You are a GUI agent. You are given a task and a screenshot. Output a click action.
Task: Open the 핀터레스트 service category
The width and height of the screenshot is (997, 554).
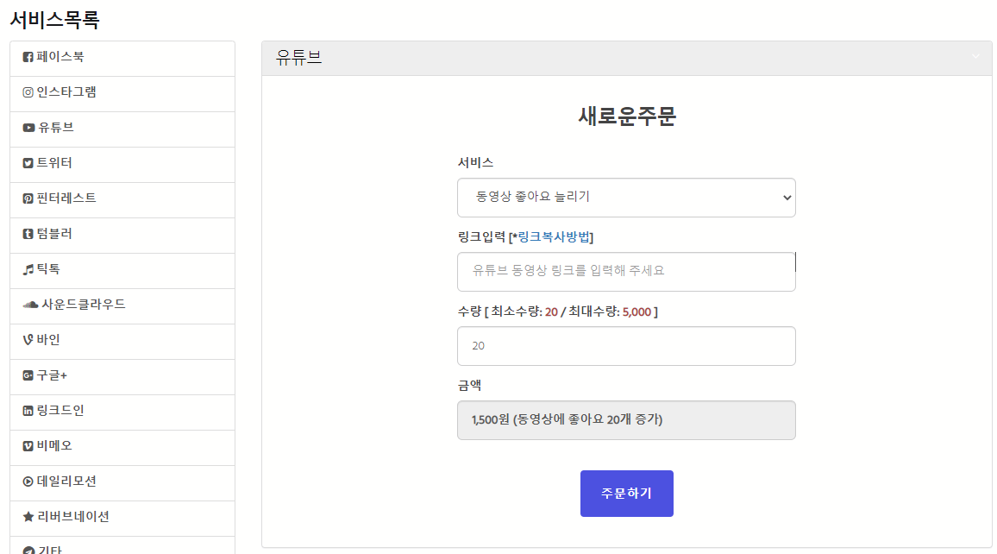(x=122, y=200)
